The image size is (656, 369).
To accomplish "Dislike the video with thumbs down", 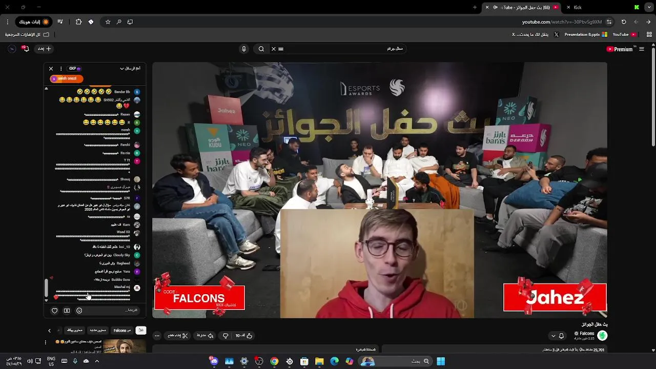I will click(x=225, y=336).
